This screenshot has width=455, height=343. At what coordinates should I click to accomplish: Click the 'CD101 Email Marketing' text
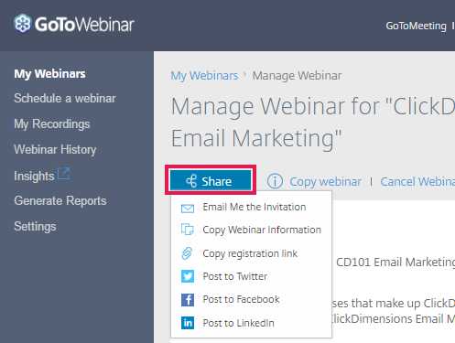tap(395, 263)
